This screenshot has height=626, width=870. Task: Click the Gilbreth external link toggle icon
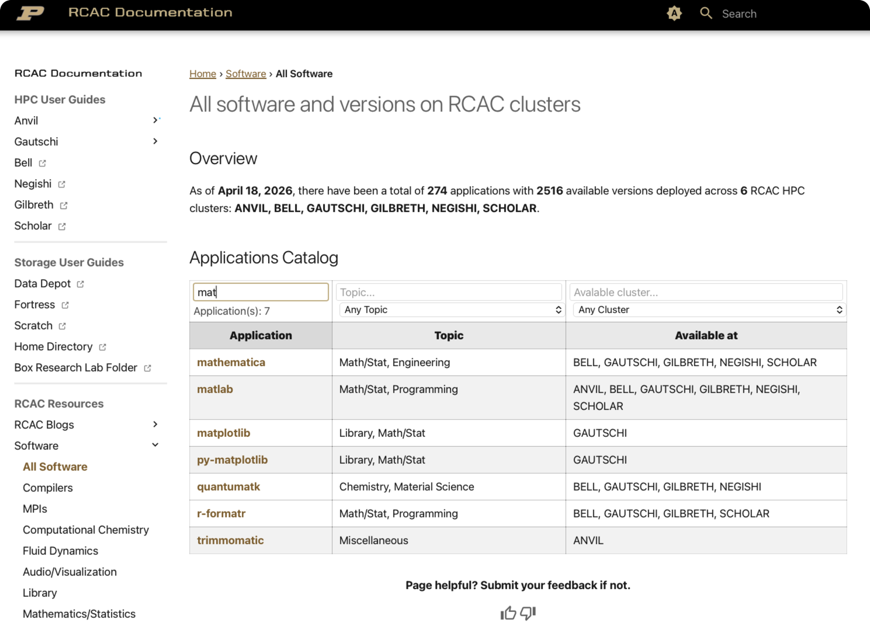[x=64, y=205]
